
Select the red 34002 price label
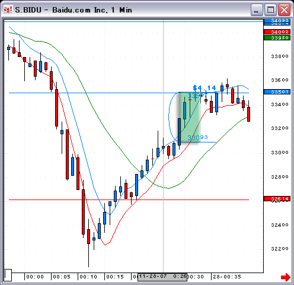[277, 32]
